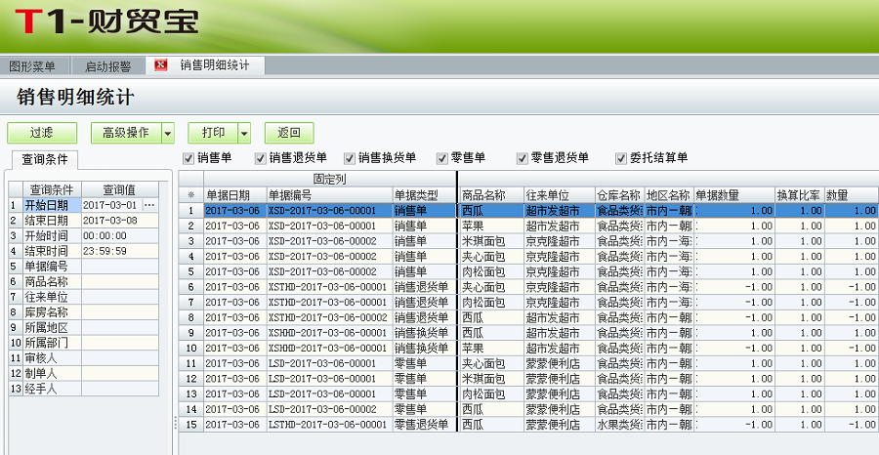The height and width of the screenshot is (455, 879).
Task: Sort by the 单据编号 column header
Action: pyautogui.click(x=330, y=195)
